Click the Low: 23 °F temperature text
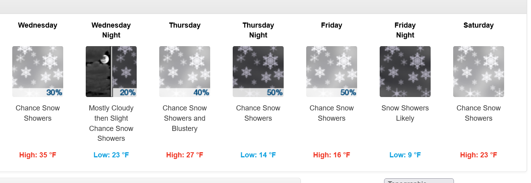Image resolution: width=531 pixels, height=183 pixels. [x=111, y=155]
